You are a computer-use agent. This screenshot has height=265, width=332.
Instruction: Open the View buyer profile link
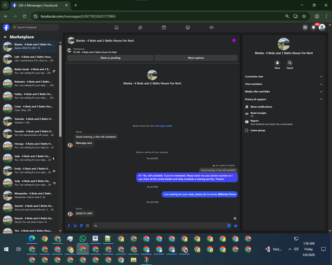pyautogui.click(x=163, y=126)
